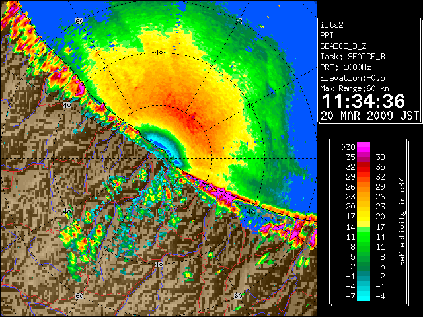The width and height of the screenshot is (423, 317).
Task: Click the "40" range label due south of the radar
Action: 159,264
